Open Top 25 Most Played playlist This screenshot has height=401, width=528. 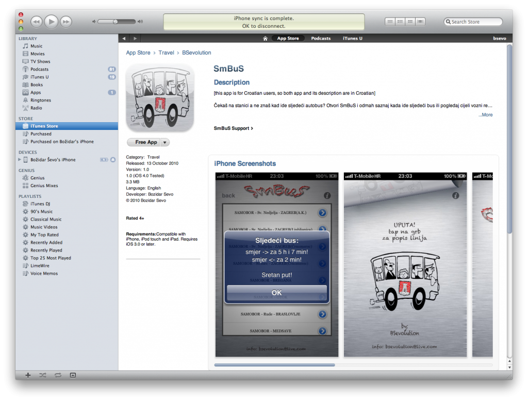[x=67, y=258]
